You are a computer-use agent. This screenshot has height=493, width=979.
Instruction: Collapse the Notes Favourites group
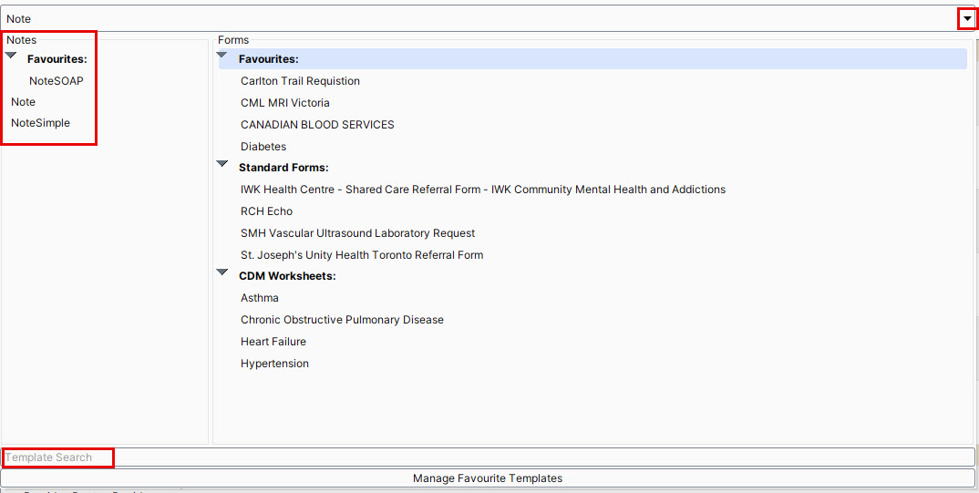(x=11, y=56)
